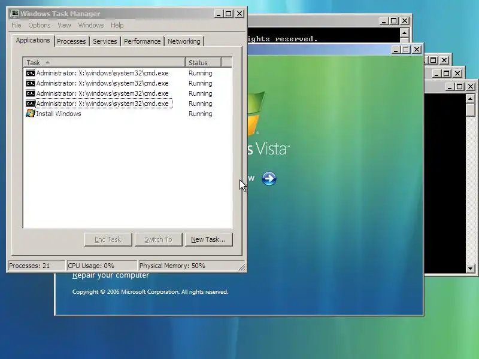
Task: Sort by the Status column header
Action: 203,63
